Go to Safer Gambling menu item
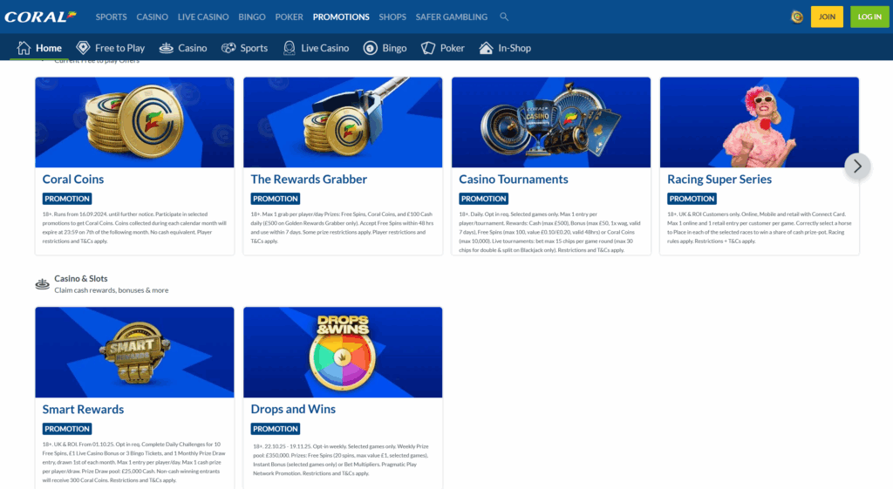Viewport: 893px width, 489px height. (453, 17)
